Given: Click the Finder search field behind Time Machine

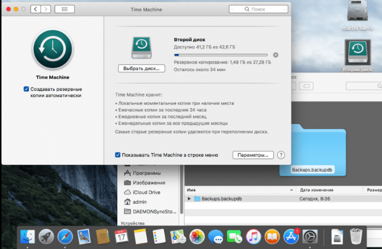Looking at the screenshot, I should (x=364, y=86).
